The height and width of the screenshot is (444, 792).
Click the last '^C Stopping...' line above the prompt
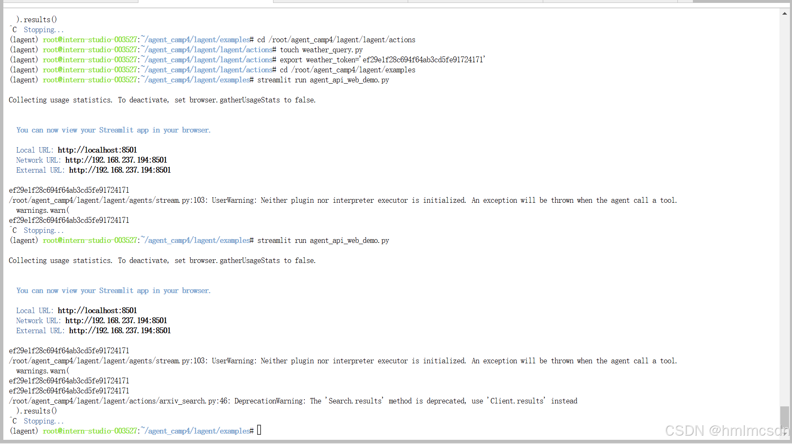point(37,421)
